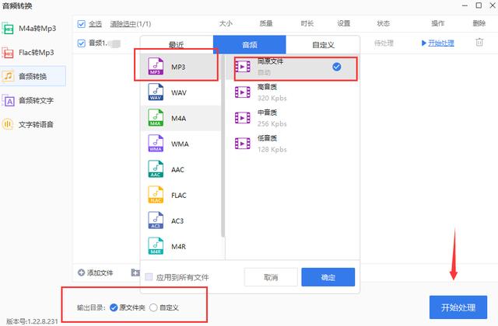Enable 应用到所有文件 checkbox

point(149,277)
